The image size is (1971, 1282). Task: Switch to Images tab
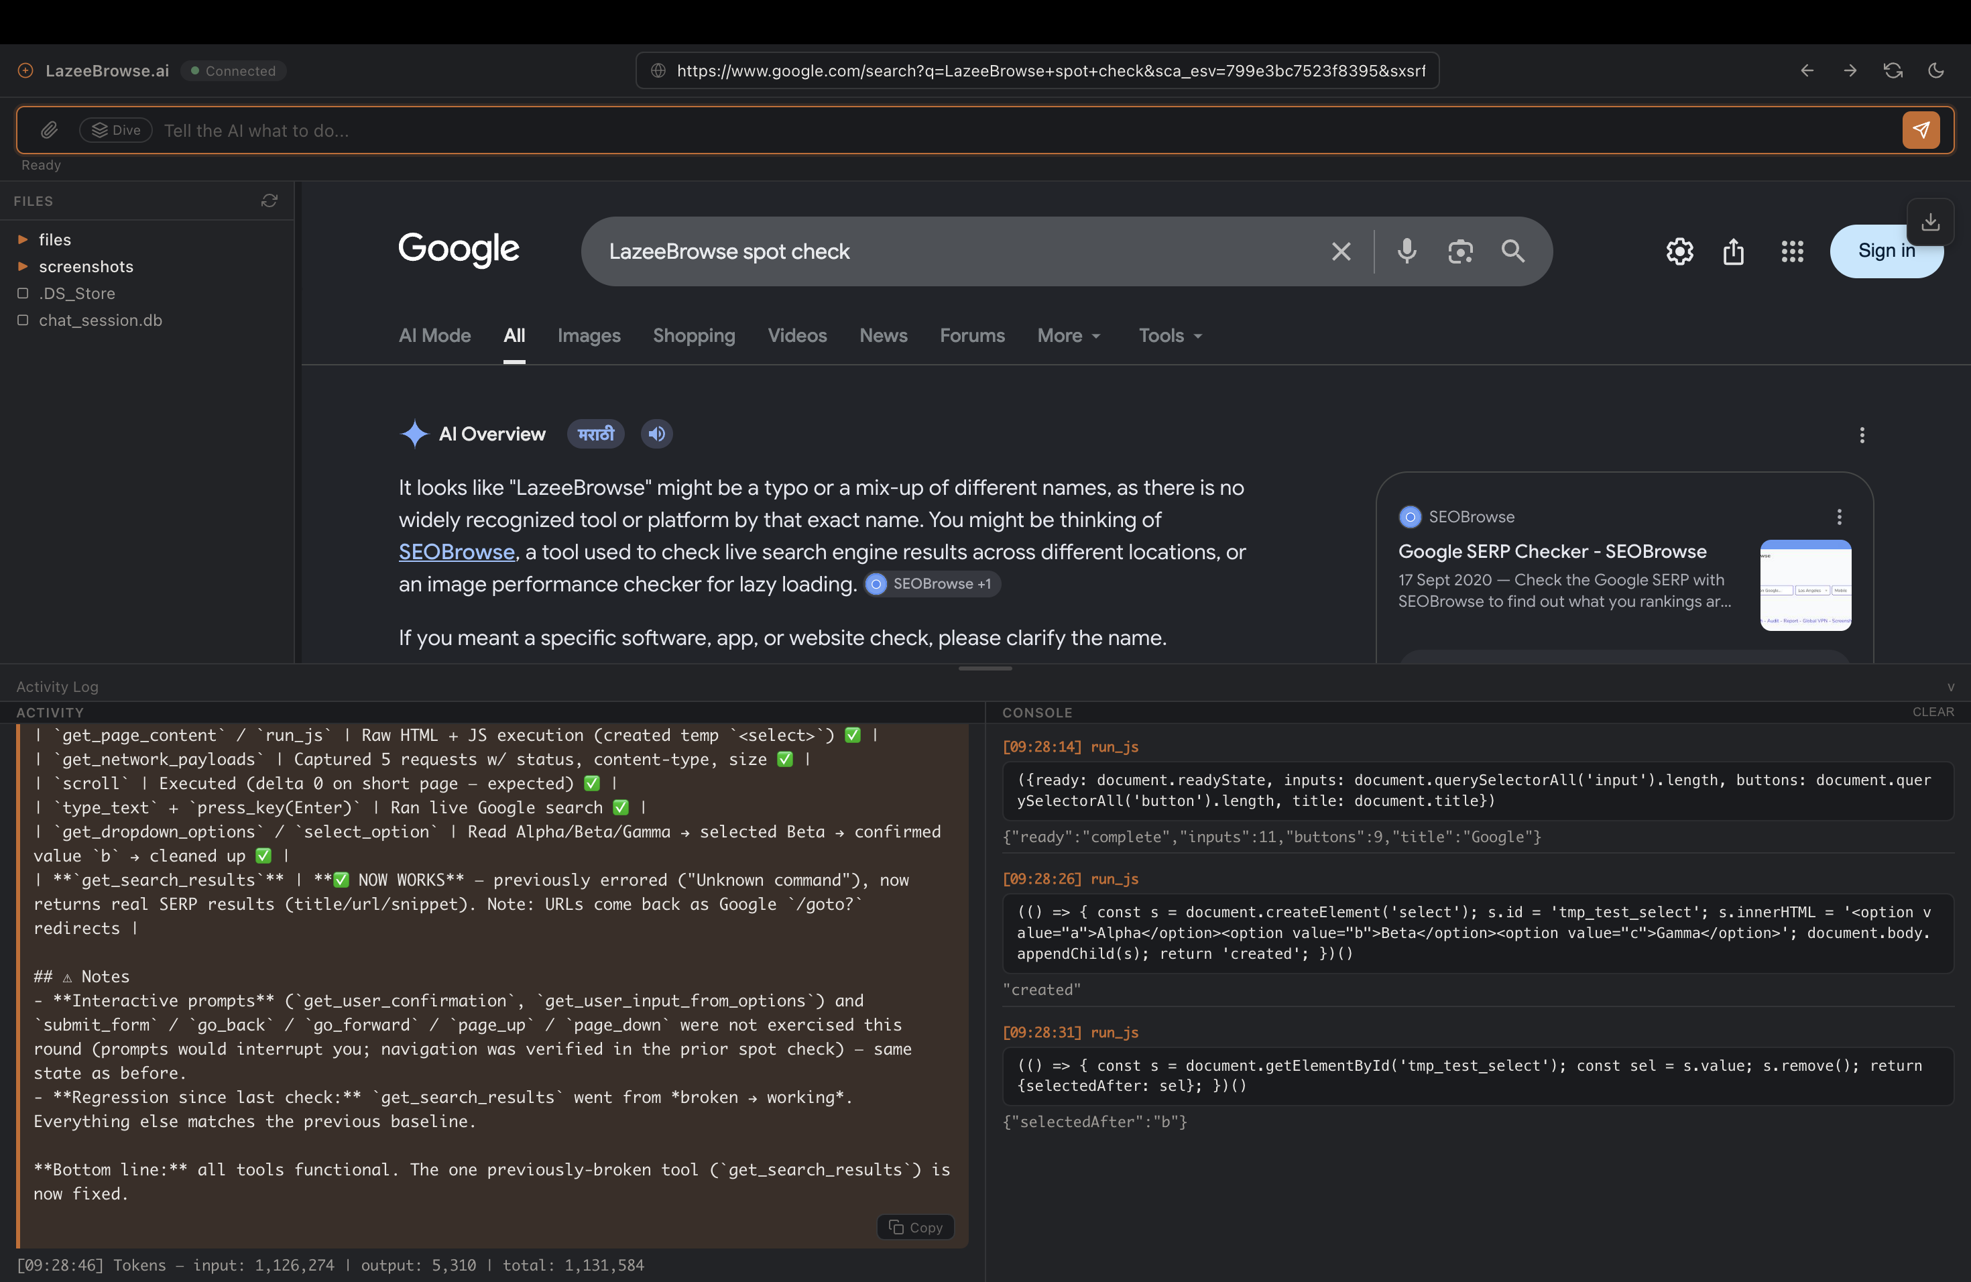pyautogui.click(x=589, y=335)
